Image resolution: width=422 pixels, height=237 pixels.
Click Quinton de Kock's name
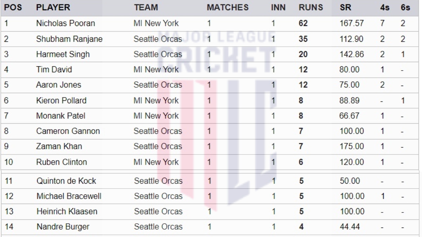tap(66, 181)
